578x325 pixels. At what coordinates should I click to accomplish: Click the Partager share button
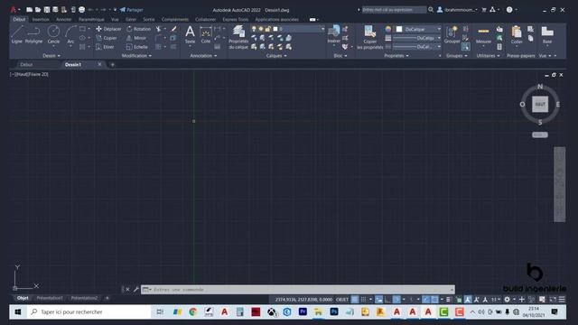coord(131,10)
